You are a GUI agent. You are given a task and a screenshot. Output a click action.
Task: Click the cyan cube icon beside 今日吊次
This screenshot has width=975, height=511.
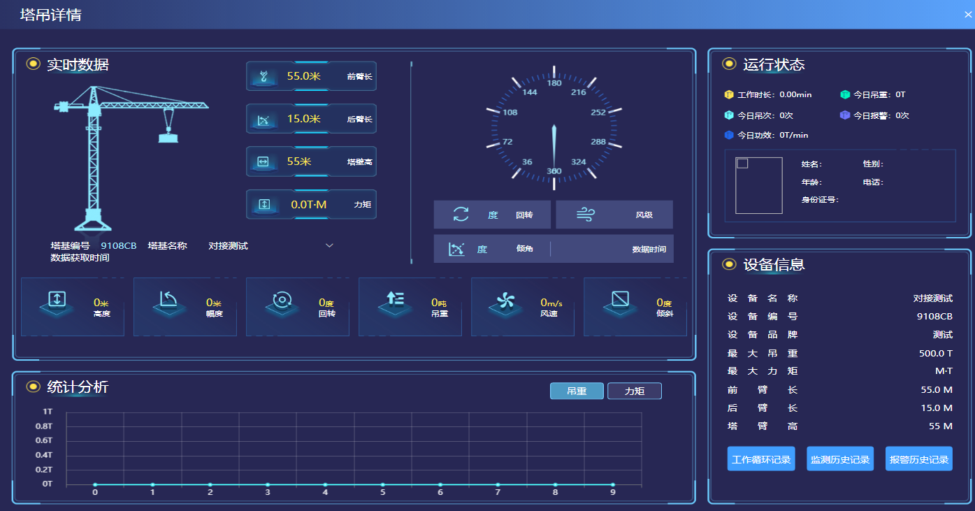[x=729, y=115]
